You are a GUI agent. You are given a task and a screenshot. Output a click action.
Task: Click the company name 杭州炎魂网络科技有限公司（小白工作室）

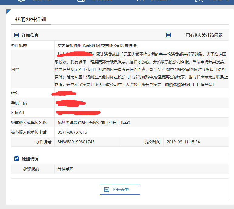coord(94,122)
